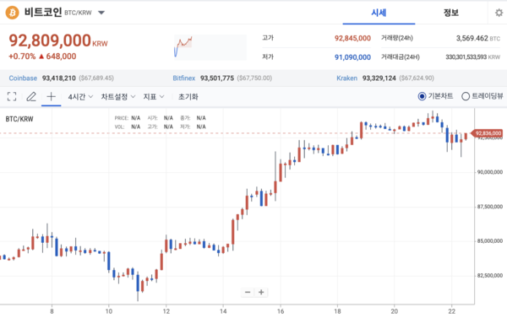This screenshot has width=507, height=318.
Task: Select the pencil drawing tool
Action: [31, 96]
